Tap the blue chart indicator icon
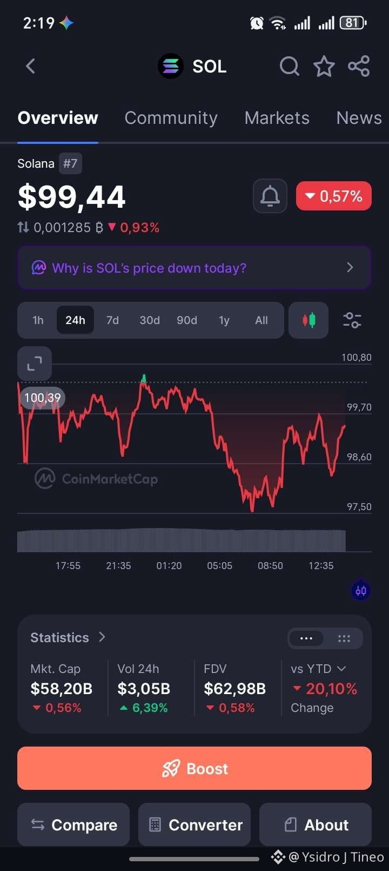 tap(360, 591)
